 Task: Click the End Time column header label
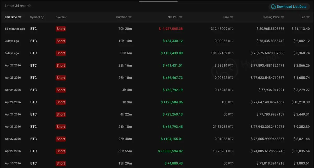(11, 17)
